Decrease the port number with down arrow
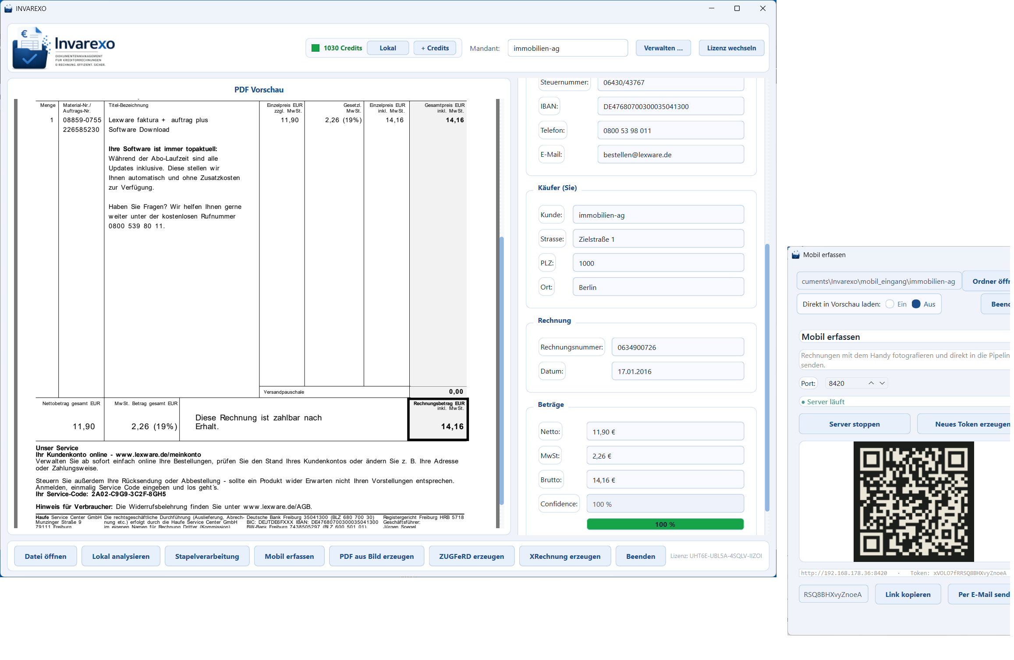This screenshot has width=1014, height=660. (882, 383)
